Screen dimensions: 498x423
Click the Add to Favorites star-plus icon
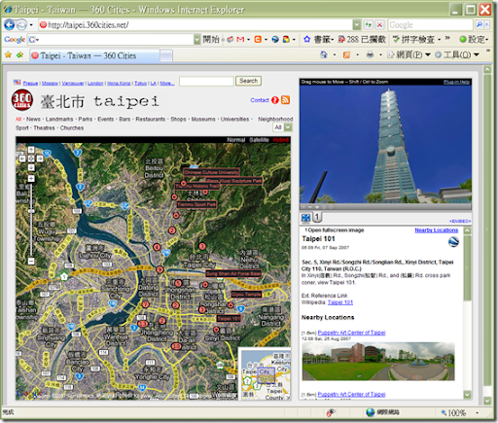pos(20,54)
